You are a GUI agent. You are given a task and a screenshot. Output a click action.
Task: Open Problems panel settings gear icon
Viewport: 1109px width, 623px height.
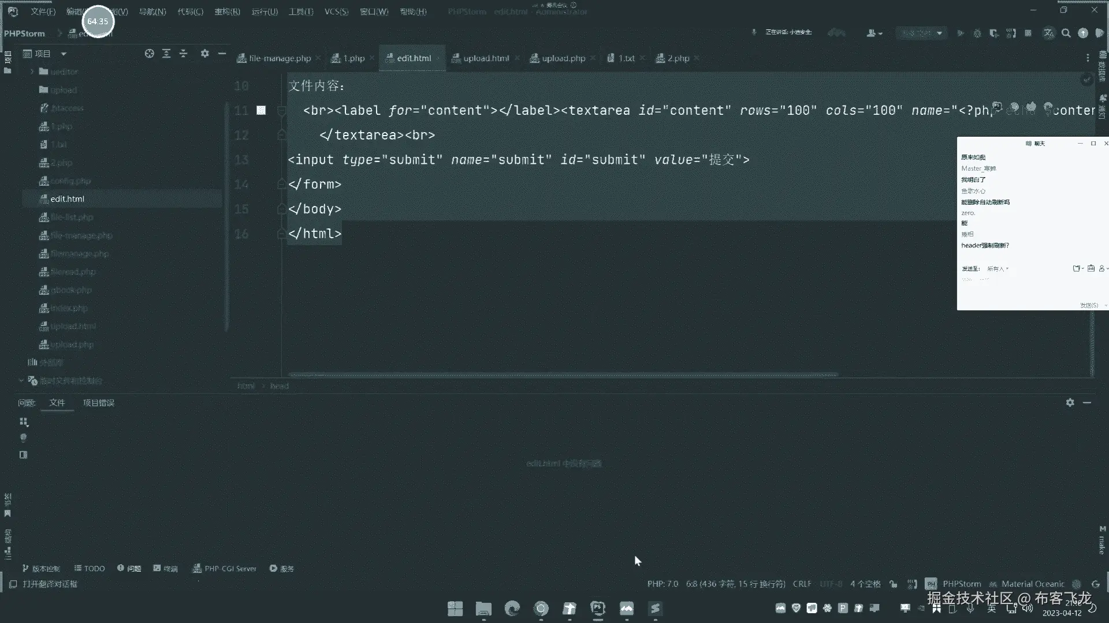click(1070, 403)
